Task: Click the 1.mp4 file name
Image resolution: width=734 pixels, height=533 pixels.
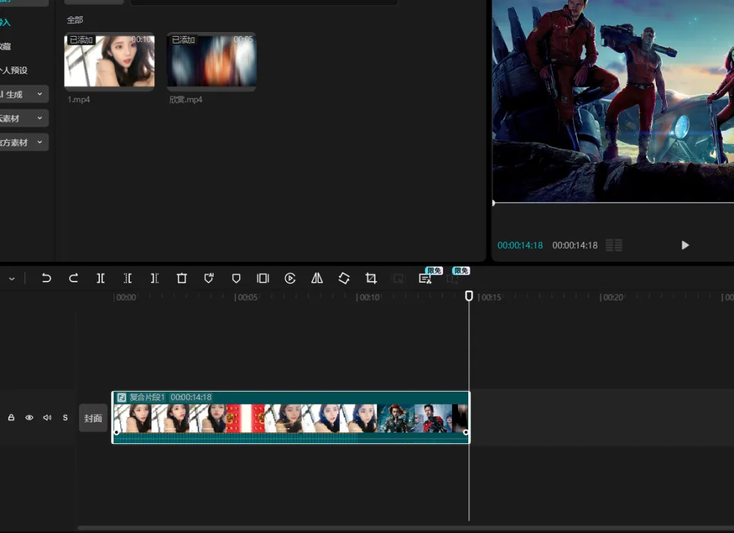Action: pyautogui.click(x=79, y=99)
